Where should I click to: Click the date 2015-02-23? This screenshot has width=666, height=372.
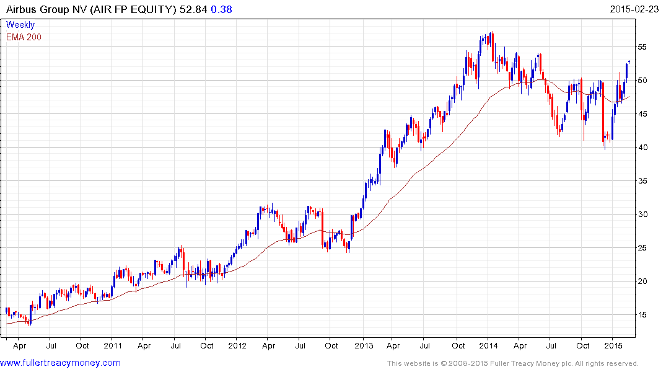point(634,9)
